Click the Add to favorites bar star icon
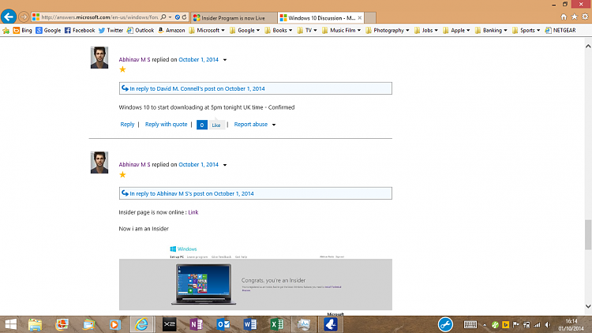592x333 pixels. point(6,31)
